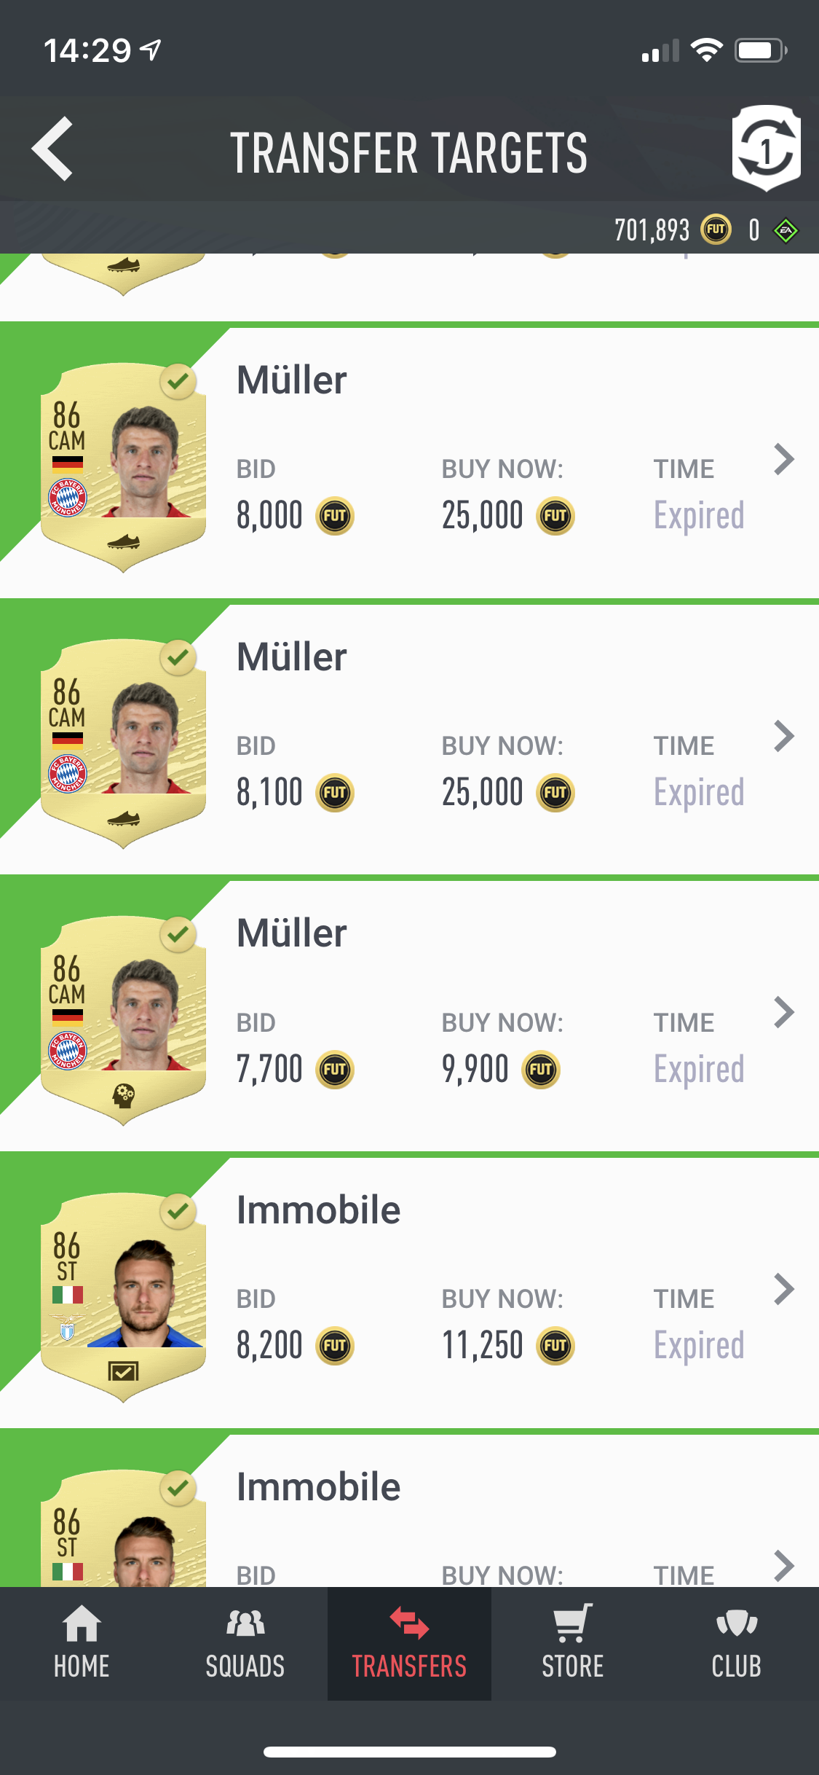Switch to the Squads tab
The image size is (819, 1775).
[245, 1643]
